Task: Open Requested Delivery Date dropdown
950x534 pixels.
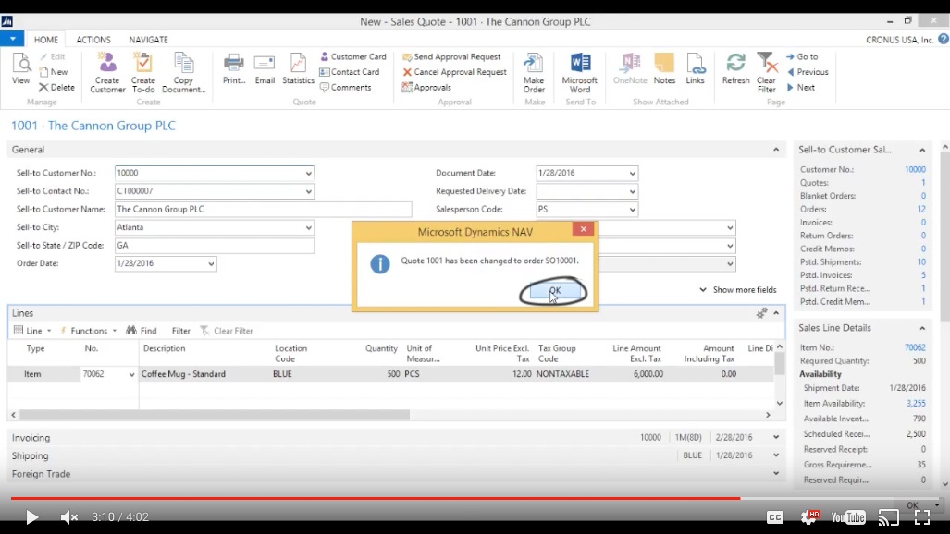Action: [x=633, y=191]
